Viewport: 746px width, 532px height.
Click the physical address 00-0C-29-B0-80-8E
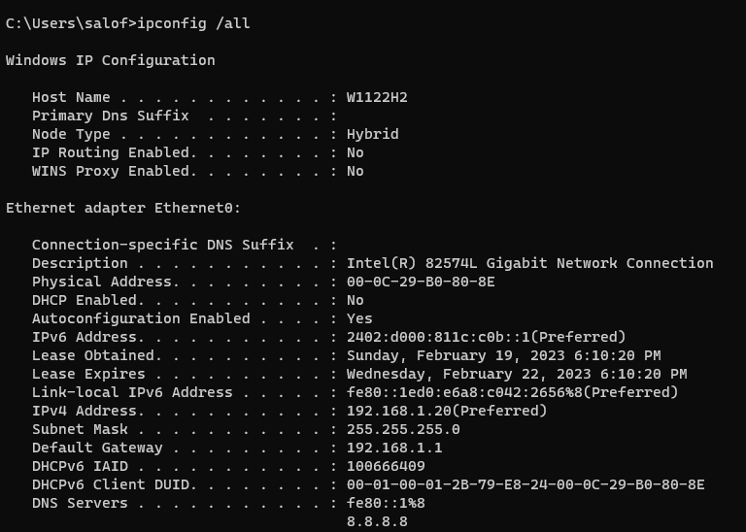click(x=421, y=282)
